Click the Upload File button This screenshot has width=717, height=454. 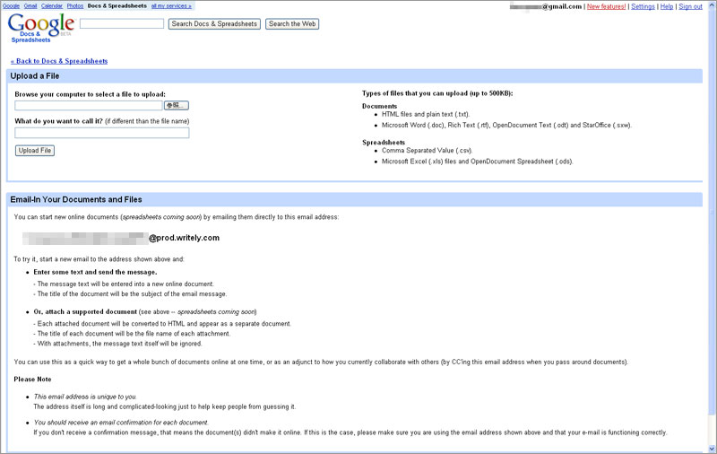[x=35, y=151]
